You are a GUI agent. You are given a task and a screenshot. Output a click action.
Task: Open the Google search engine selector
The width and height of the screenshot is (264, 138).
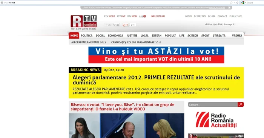(243, 3)
